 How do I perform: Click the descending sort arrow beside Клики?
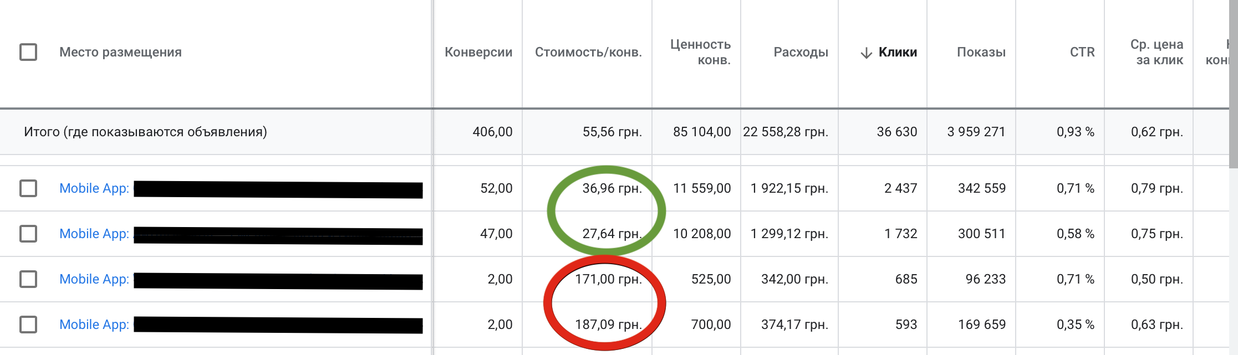(866, 53)
